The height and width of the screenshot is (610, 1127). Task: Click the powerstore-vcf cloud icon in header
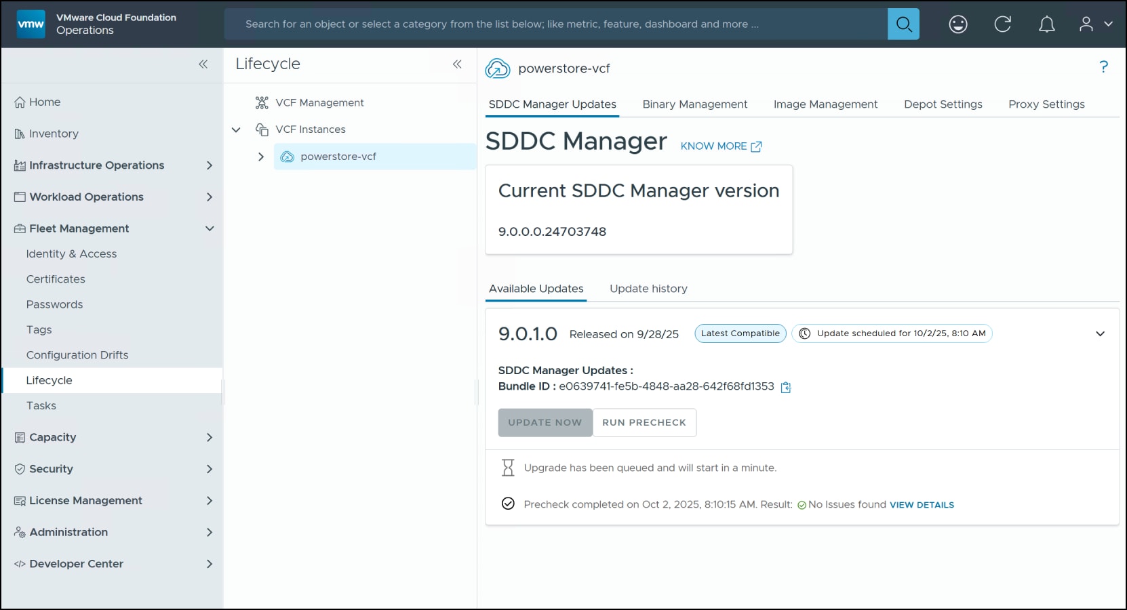pos(498,68)
